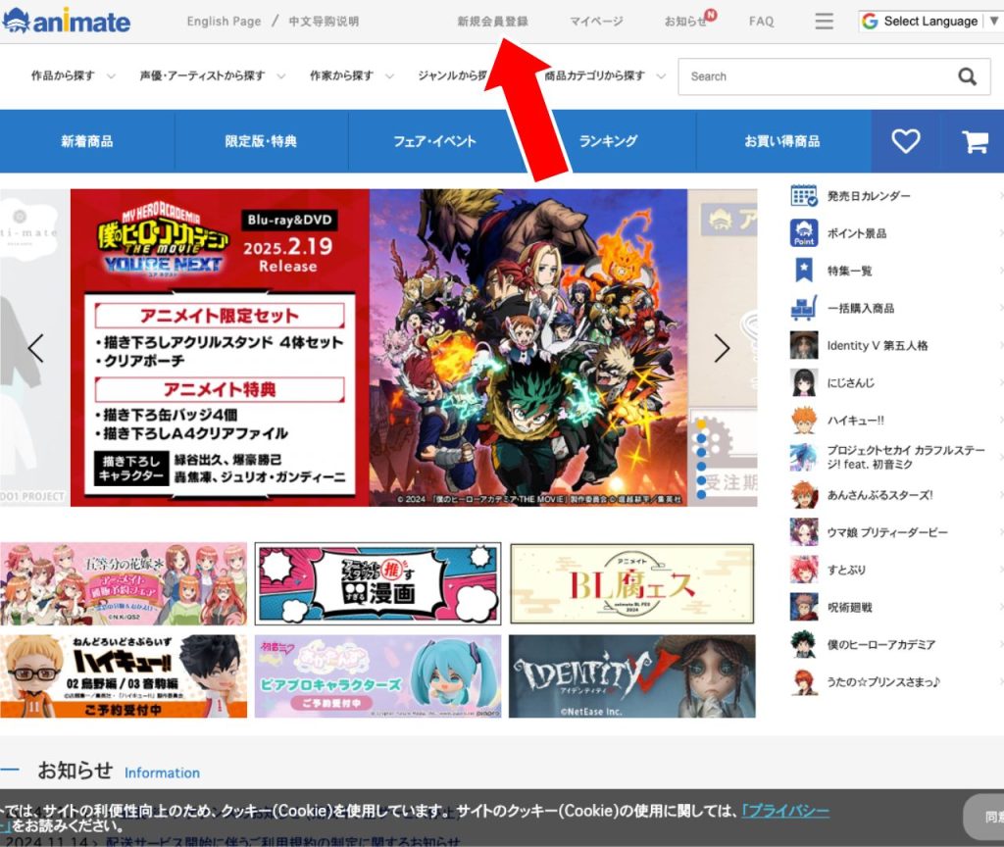
Task: Open the hamburger menu icon
Action: [824, 21]
